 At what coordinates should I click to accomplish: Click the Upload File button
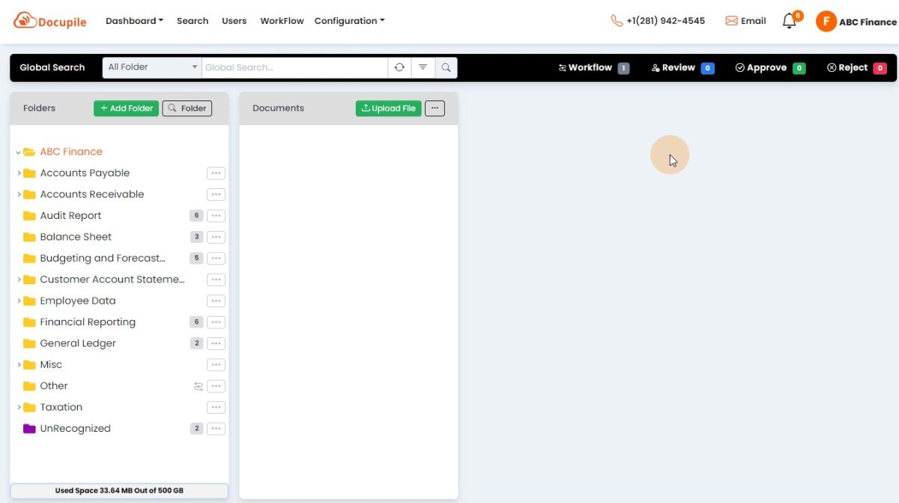tap(388, 108)
